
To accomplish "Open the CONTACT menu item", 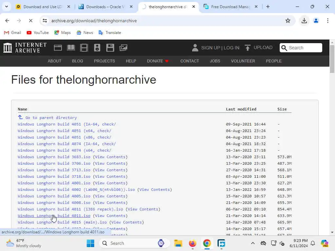I will pyautogui.click(x=189, y=61).
